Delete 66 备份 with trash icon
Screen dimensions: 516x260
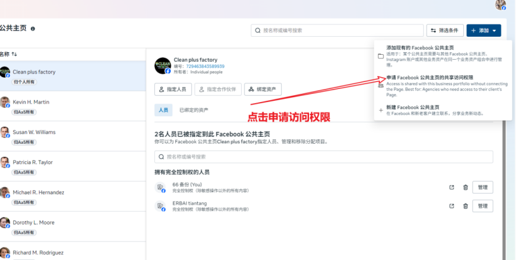pyautogui.click(x=465, y=187)
